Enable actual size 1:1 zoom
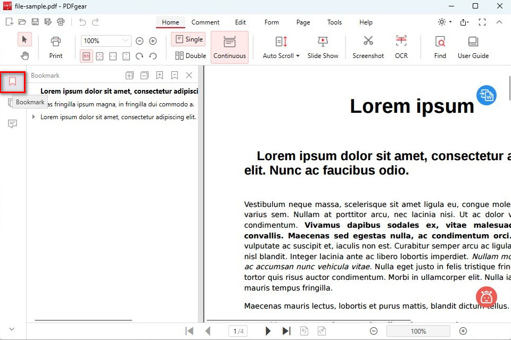511x340 pixels. click(x=86, y=56)
